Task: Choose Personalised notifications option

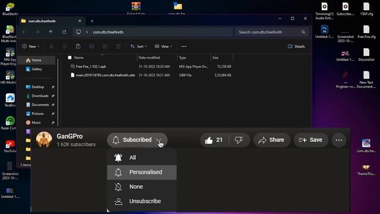Action: tap(142, 172)
